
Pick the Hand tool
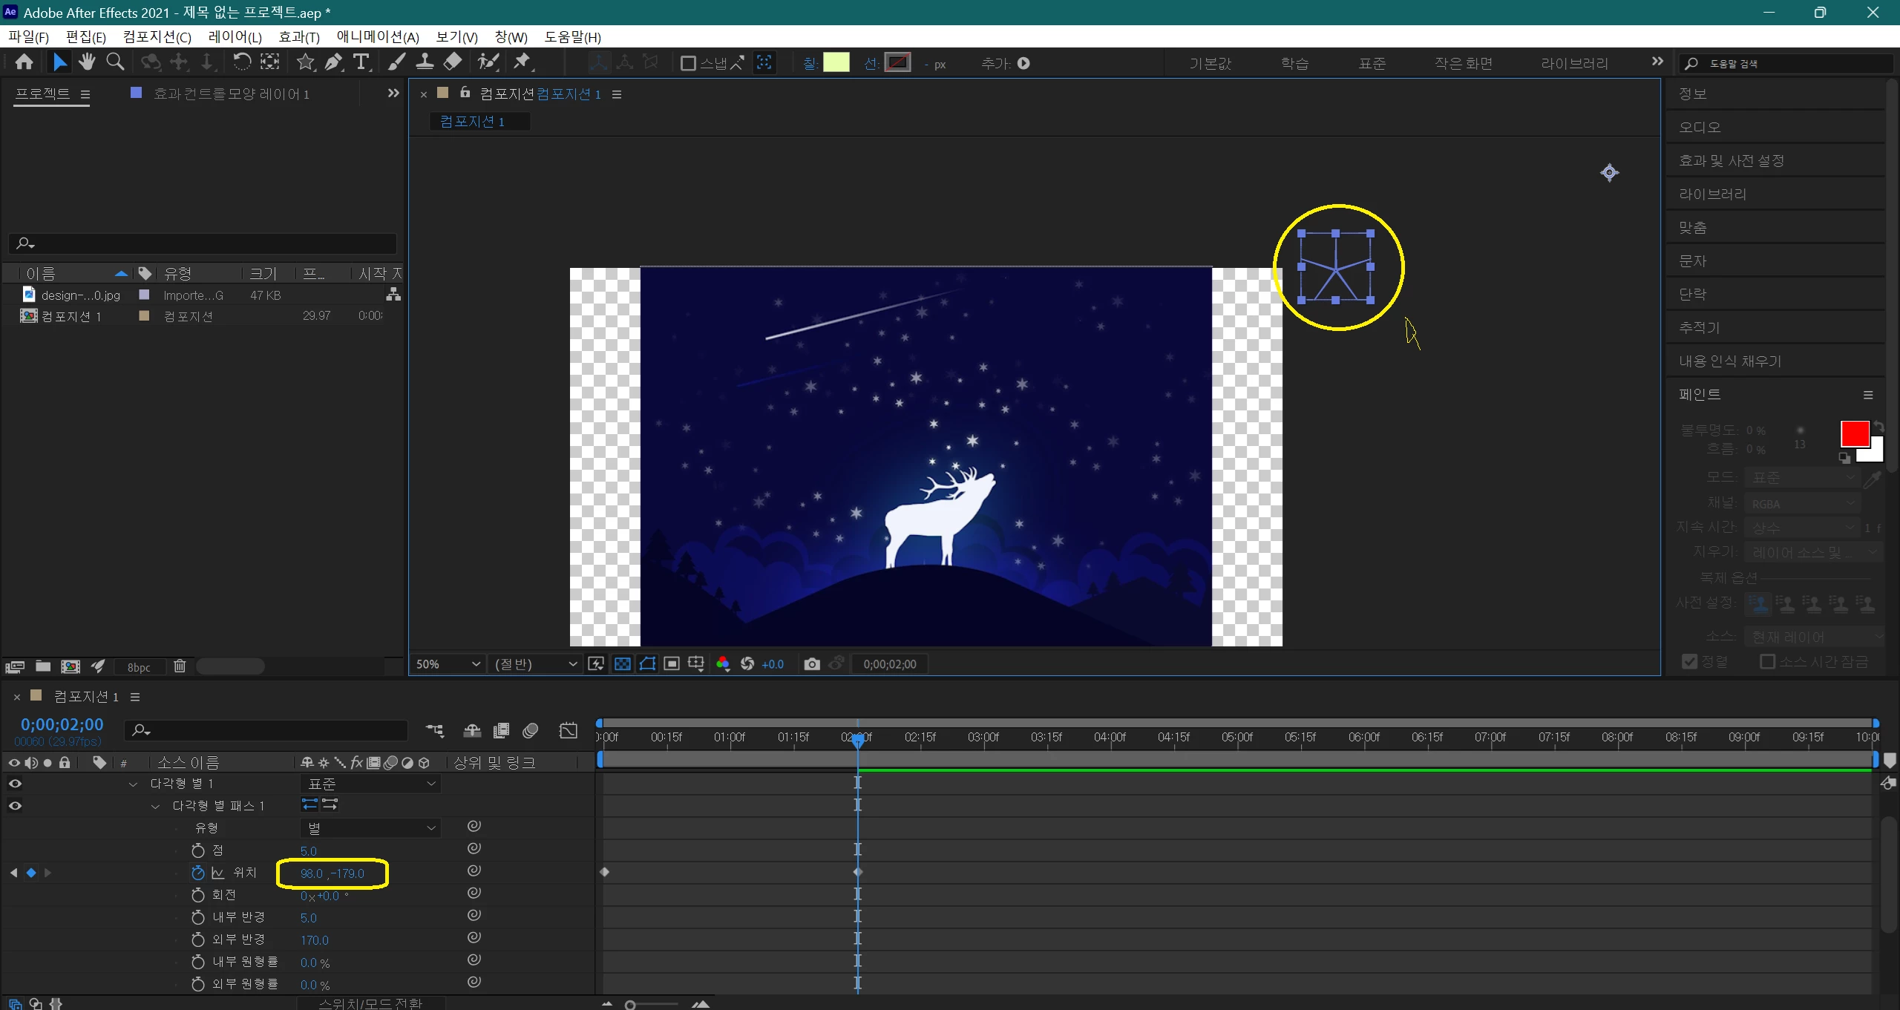(x=87, y=62)
